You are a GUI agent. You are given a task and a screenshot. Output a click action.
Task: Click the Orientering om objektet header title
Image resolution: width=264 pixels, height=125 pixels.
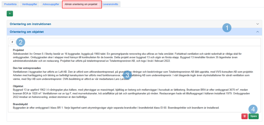[27, 32]
